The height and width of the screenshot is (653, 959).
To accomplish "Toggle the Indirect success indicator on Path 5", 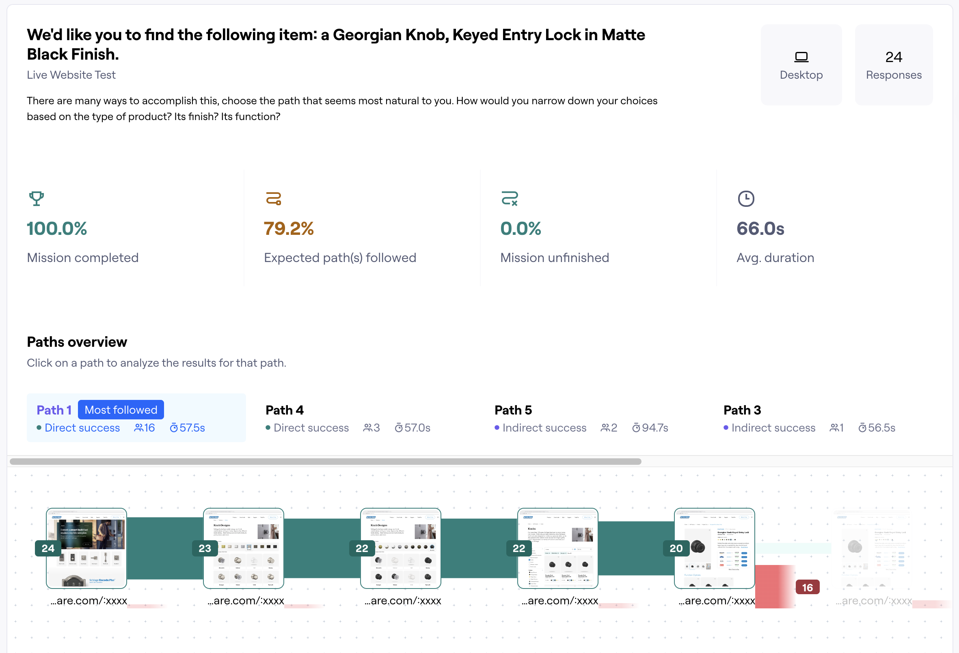I will coord(544,427).
